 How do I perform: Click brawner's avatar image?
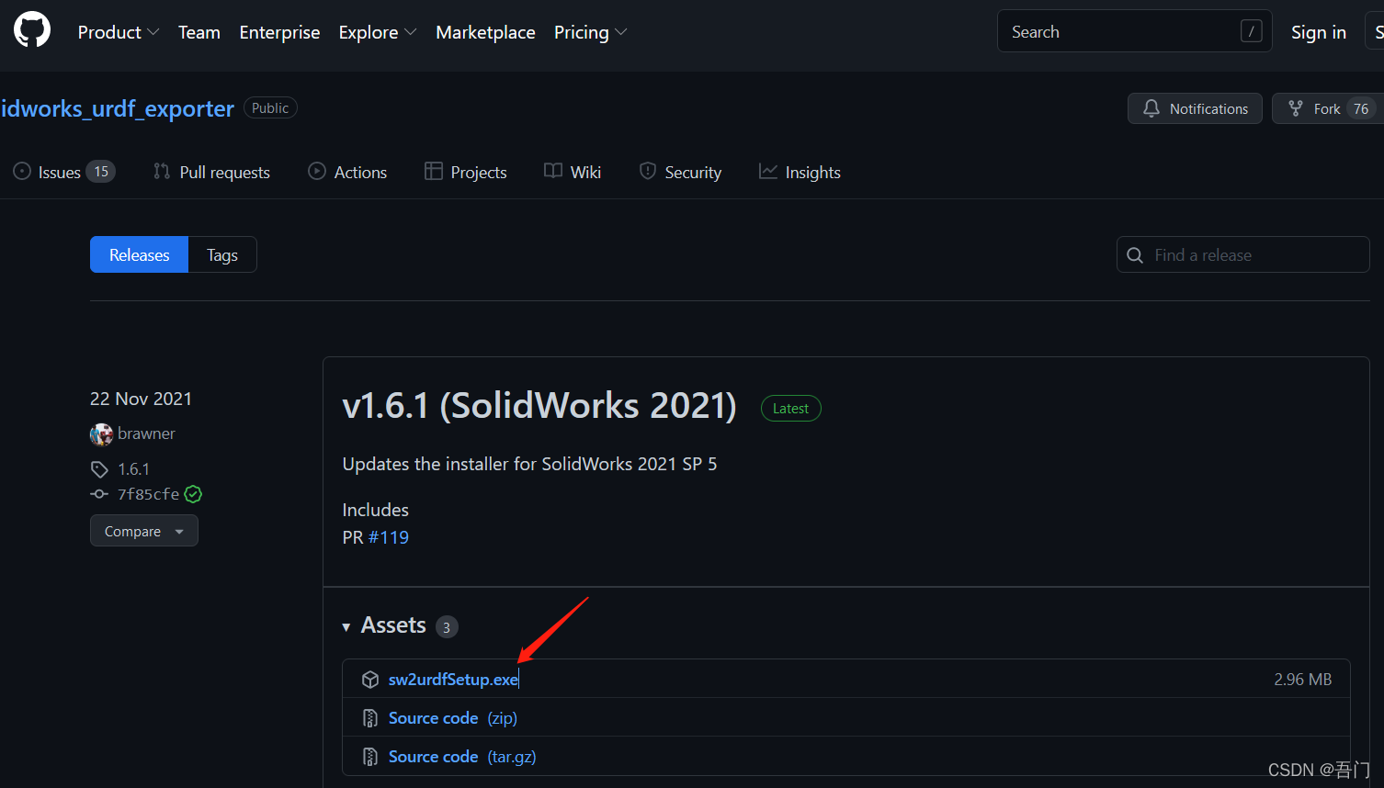click(x=101, y=434)
